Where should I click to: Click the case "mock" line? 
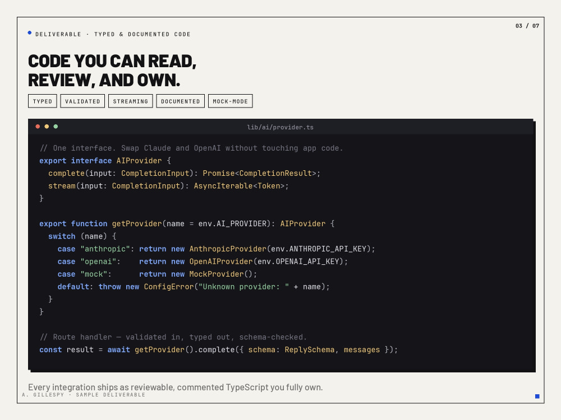coord(157,274)
